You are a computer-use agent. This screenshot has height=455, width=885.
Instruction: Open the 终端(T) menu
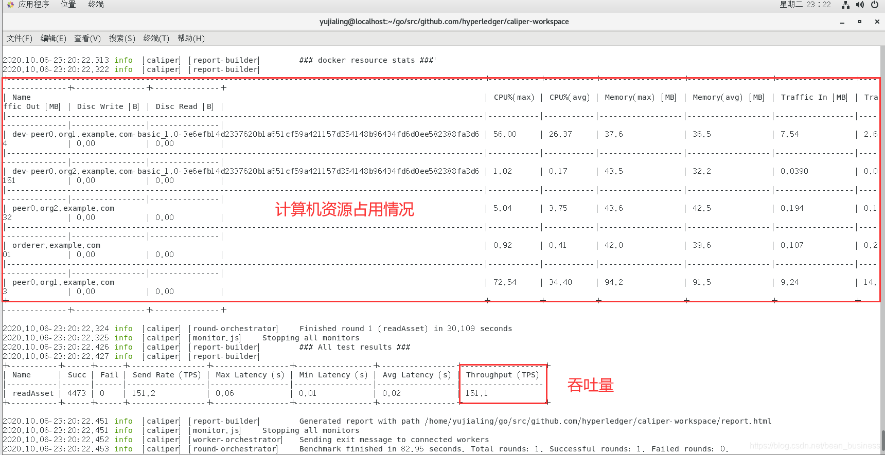[x=156, y=39]
